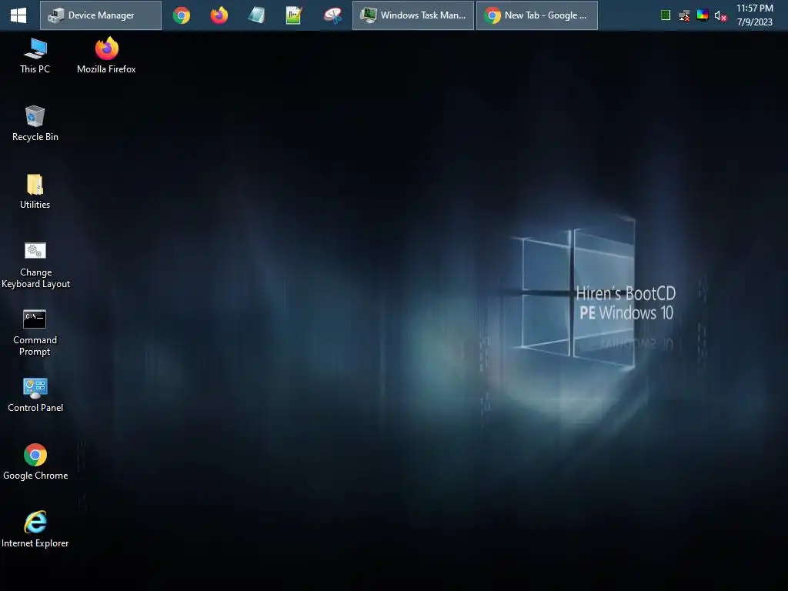Select the Google Chrome desktop icon

(35, 462)
